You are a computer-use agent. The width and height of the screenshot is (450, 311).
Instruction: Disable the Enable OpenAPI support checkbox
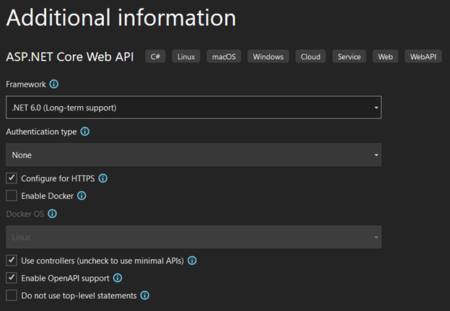[x=12, y=278]
